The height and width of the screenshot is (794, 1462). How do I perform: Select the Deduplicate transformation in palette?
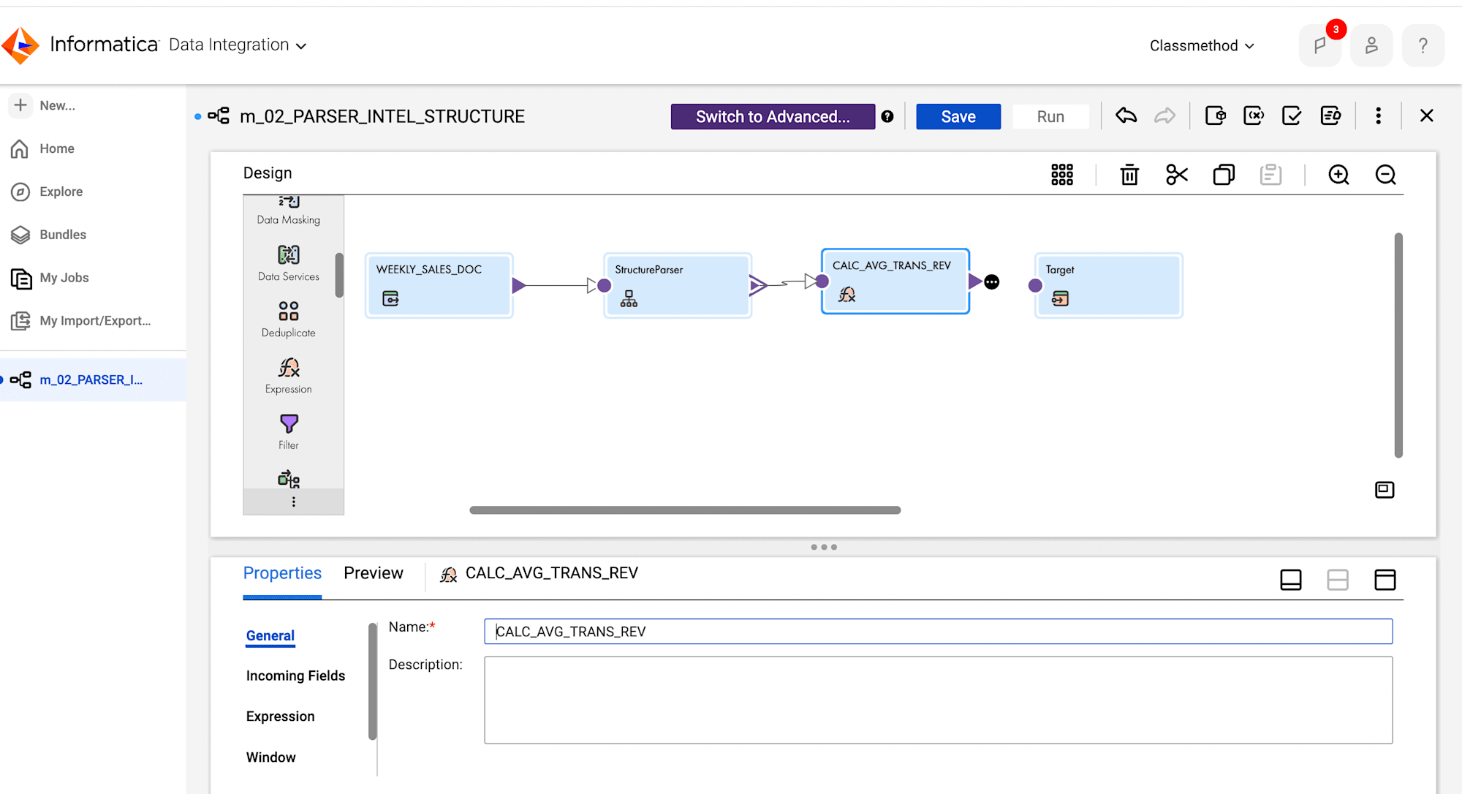click(x=289, y=319)
